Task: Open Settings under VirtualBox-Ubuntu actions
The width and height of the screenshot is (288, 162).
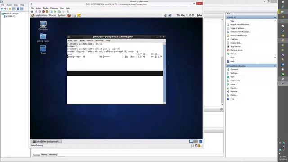Action: coord(234,73)
